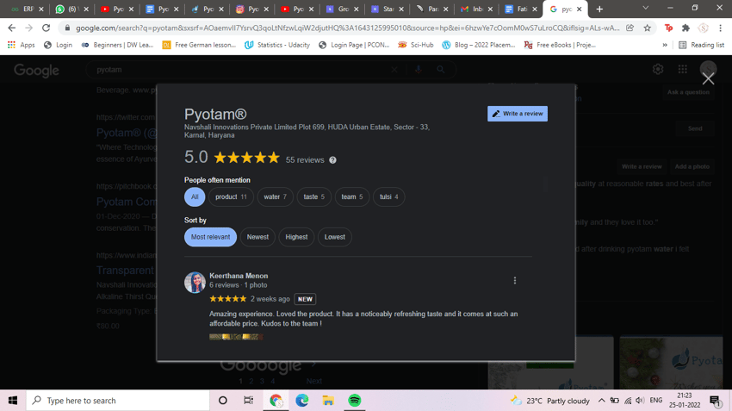Bookmark this page with the star icon
The image size is (732, 411).
pos(647,28)
